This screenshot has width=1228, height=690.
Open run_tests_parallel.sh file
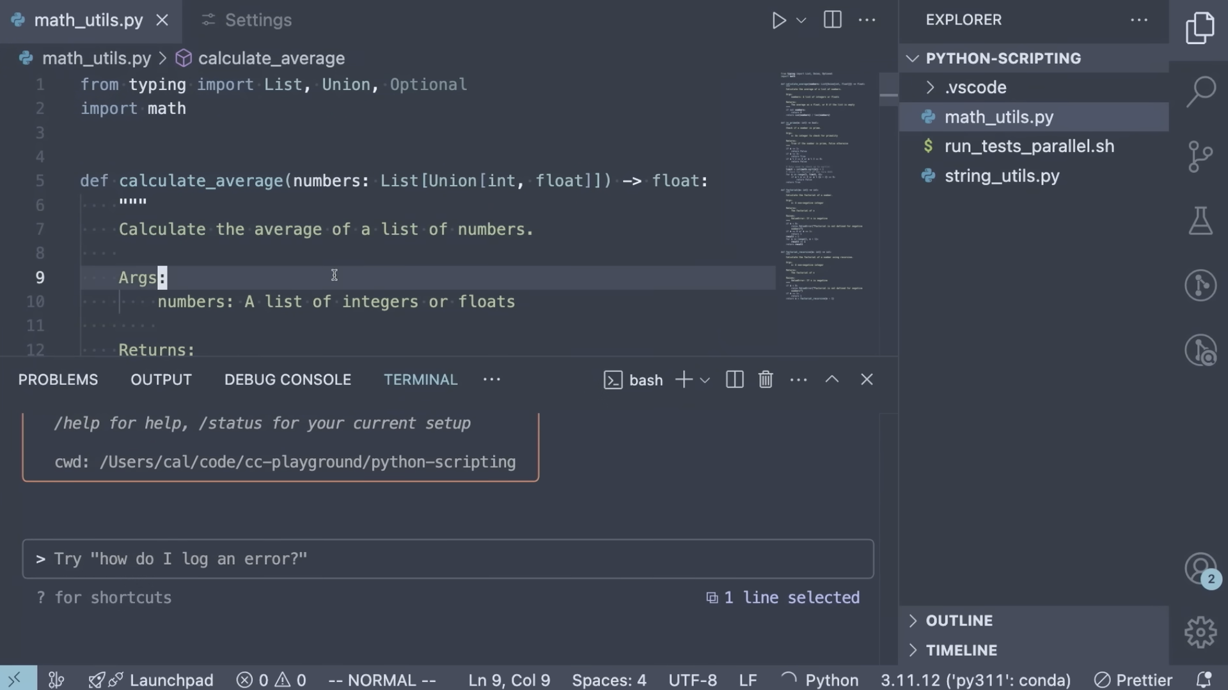click(1028, 146)
